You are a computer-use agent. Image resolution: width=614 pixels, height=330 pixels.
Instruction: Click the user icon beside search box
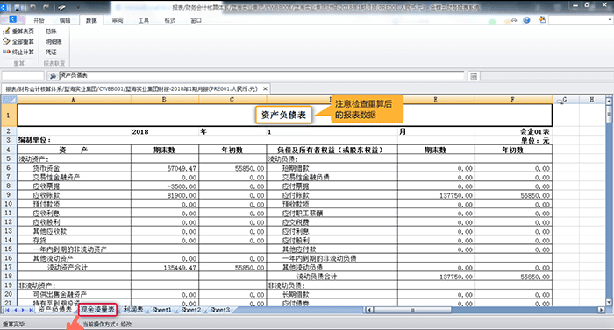(x=542, y=19)
